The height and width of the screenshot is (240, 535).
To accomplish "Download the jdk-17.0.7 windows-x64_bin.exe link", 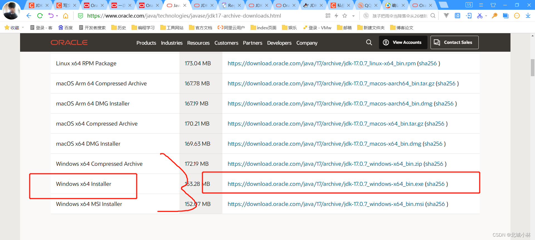I will pos(325,184).
